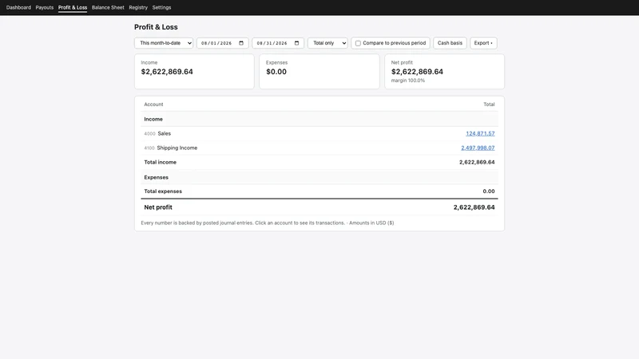Screen dimensions: 639x359
Task: Toggle the Cash basis button
Action: tap(450, 43)
